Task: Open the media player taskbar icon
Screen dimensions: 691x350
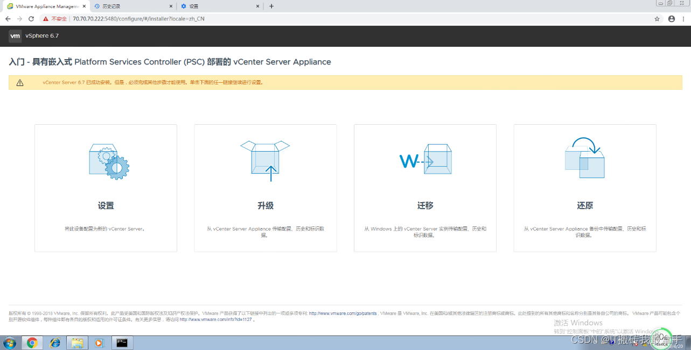Action: click(99, 342)
